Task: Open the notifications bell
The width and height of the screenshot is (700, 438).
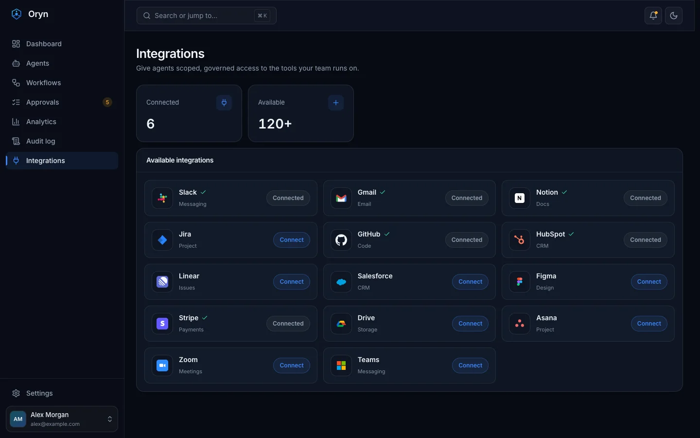Action: 653,16
